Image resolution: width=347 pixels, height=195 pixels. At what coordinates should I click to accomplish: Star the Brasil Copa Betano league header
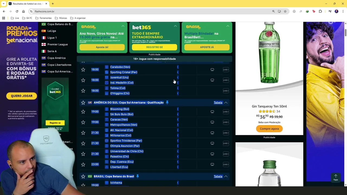tap(83, 176)
